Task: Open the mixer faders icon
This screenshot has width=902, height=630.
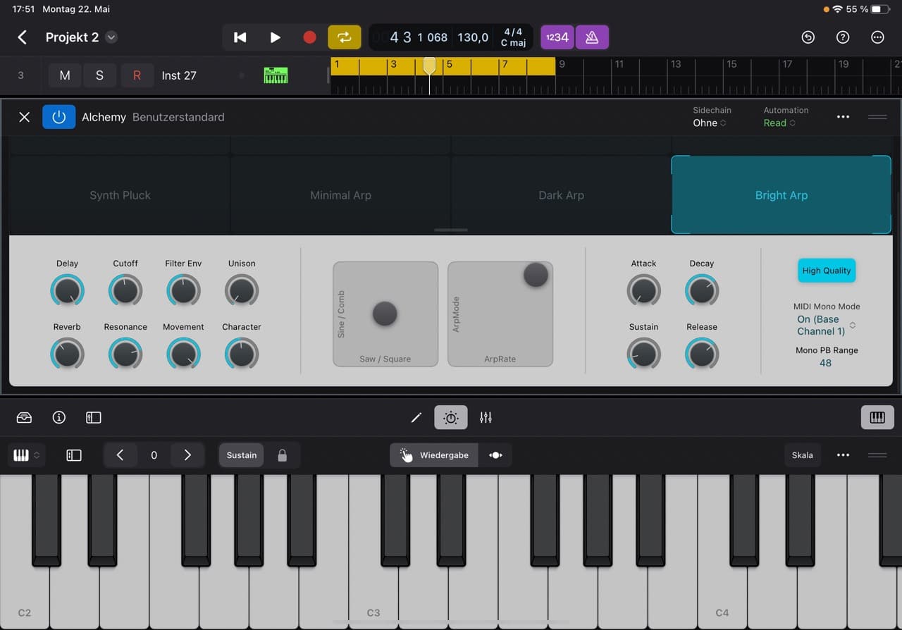Action: [x=486, y=418]
